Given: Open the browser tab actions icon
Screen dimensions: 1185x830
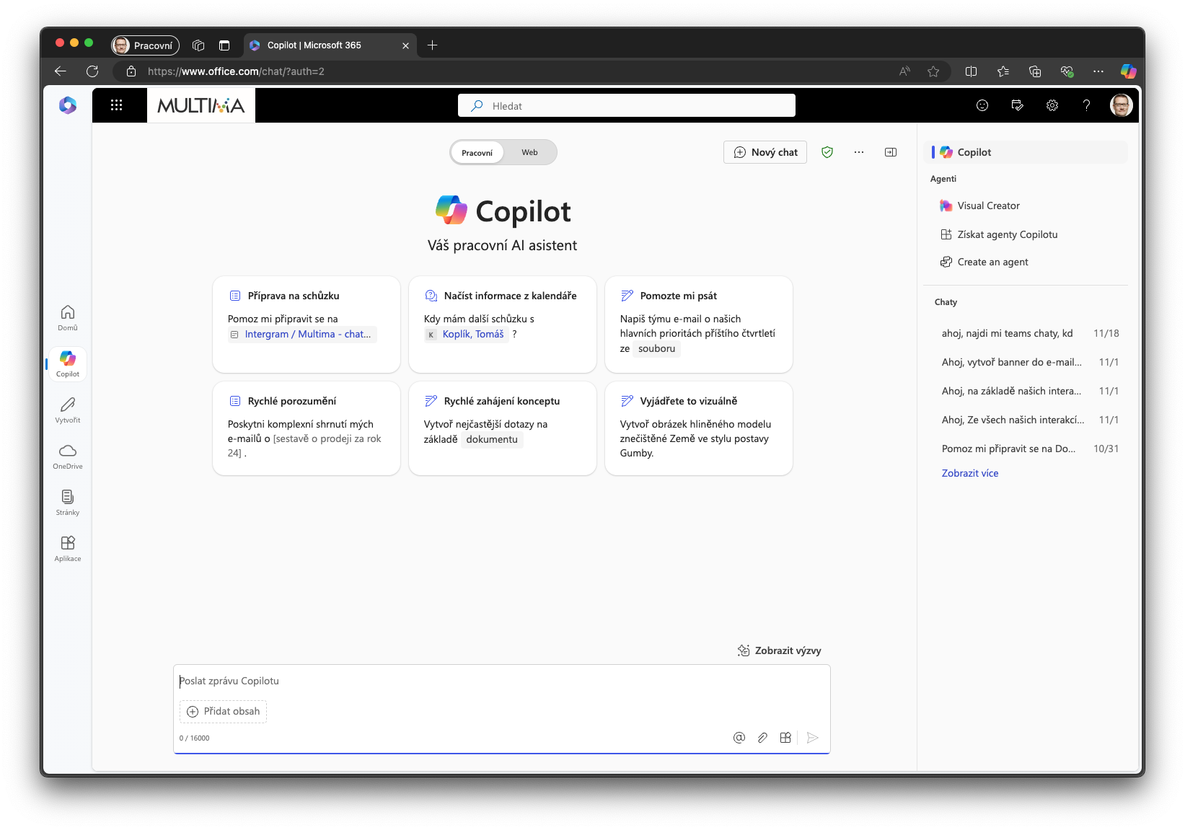Looking at the screenshot, I should click(x=224, y=45).
